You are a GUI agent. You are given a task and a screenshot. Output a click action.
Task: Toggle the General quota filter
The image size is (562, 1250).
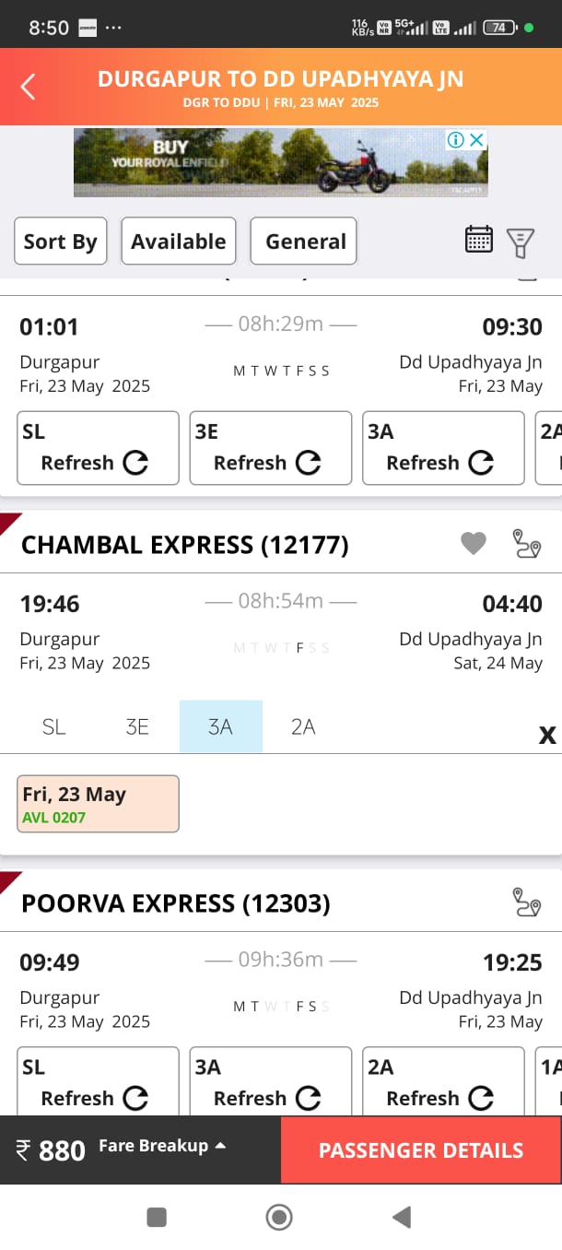tap(304, 242)
